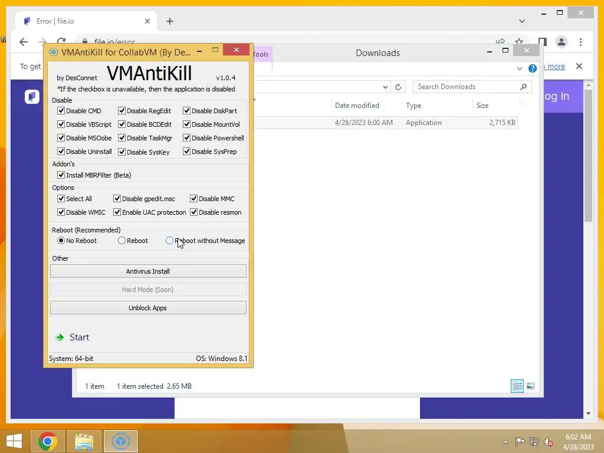Click the file.io logo icon

pyautogui.click(x=32, y=96)
